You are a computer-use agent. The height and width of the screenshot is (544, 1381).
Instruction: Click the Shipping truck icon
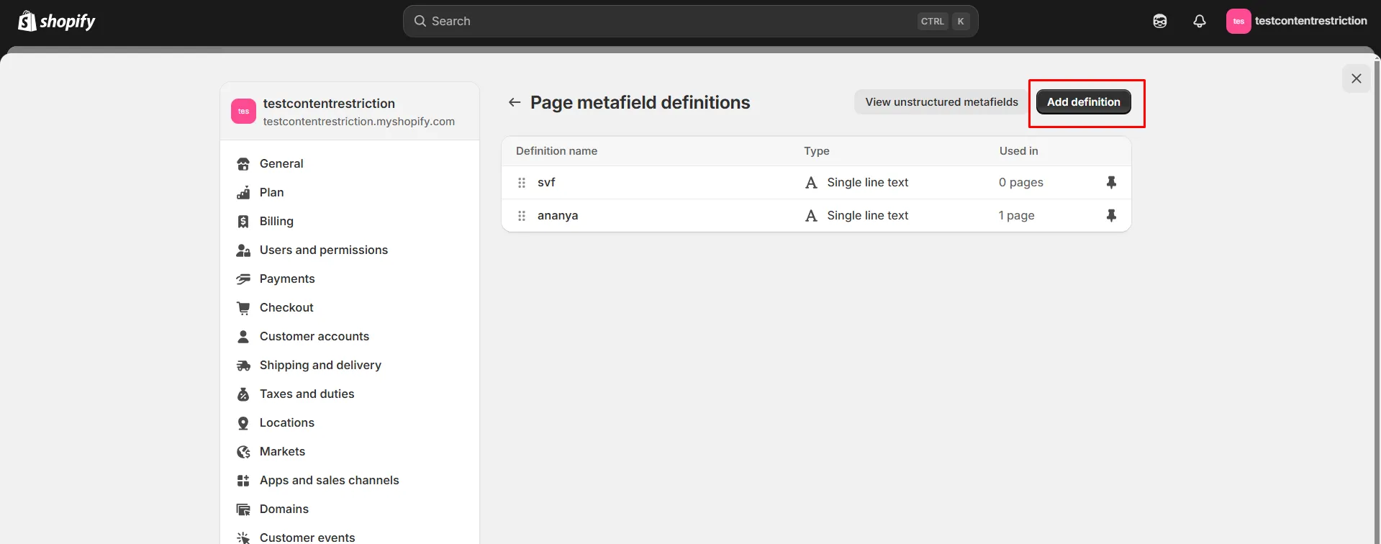point(243,365)
